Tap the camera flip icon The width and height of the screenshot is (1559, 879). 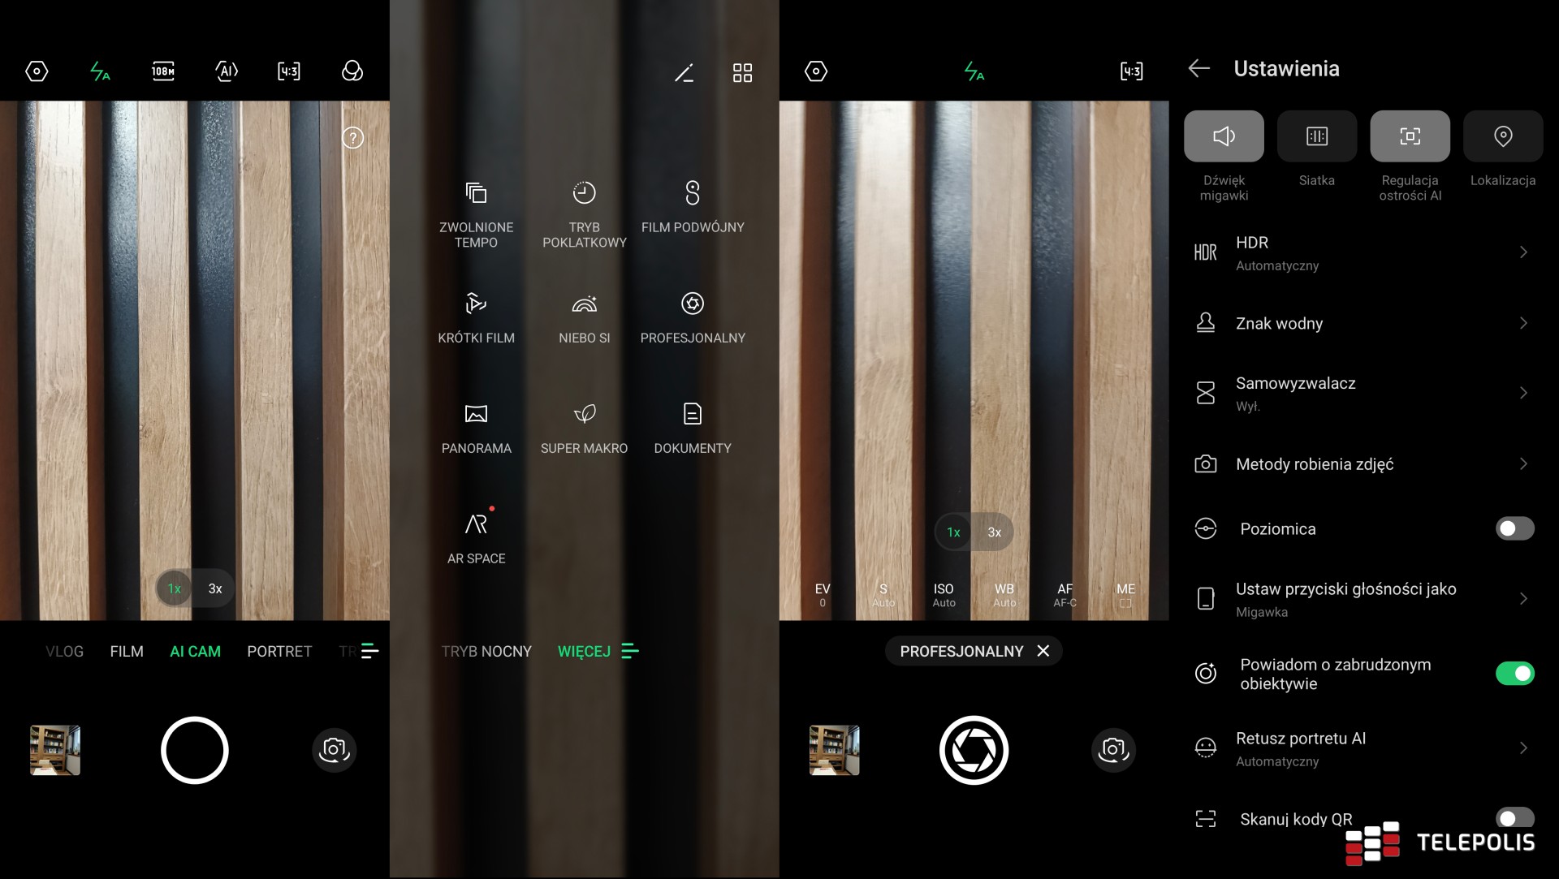[335, 750]
